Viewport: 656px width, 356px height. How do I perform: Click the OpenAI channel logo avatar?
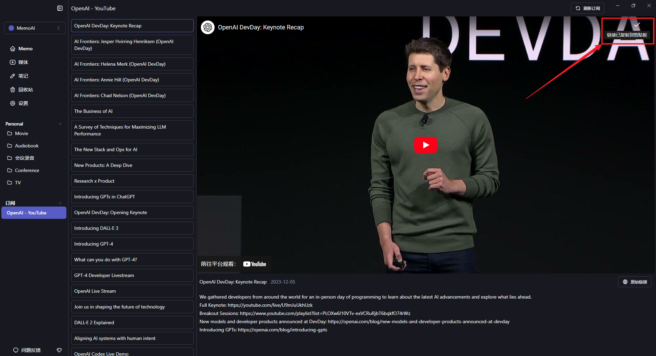(208, 27)
